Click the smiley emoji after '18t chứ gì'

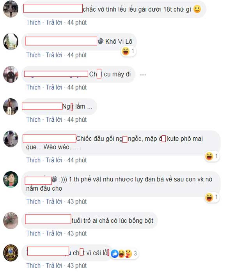[197, 9]
